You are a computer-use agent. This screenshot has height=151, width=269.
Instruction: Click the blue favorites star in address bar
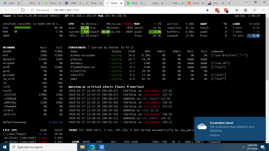pos(207,10)
